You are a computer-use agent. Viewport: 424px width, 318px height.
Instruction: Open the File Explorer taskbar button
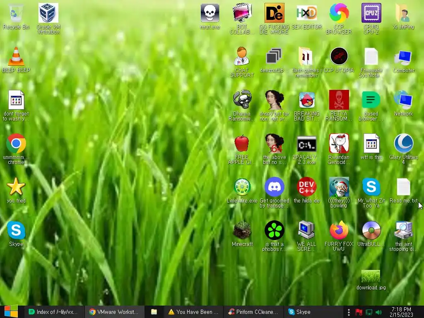(154, 312)
